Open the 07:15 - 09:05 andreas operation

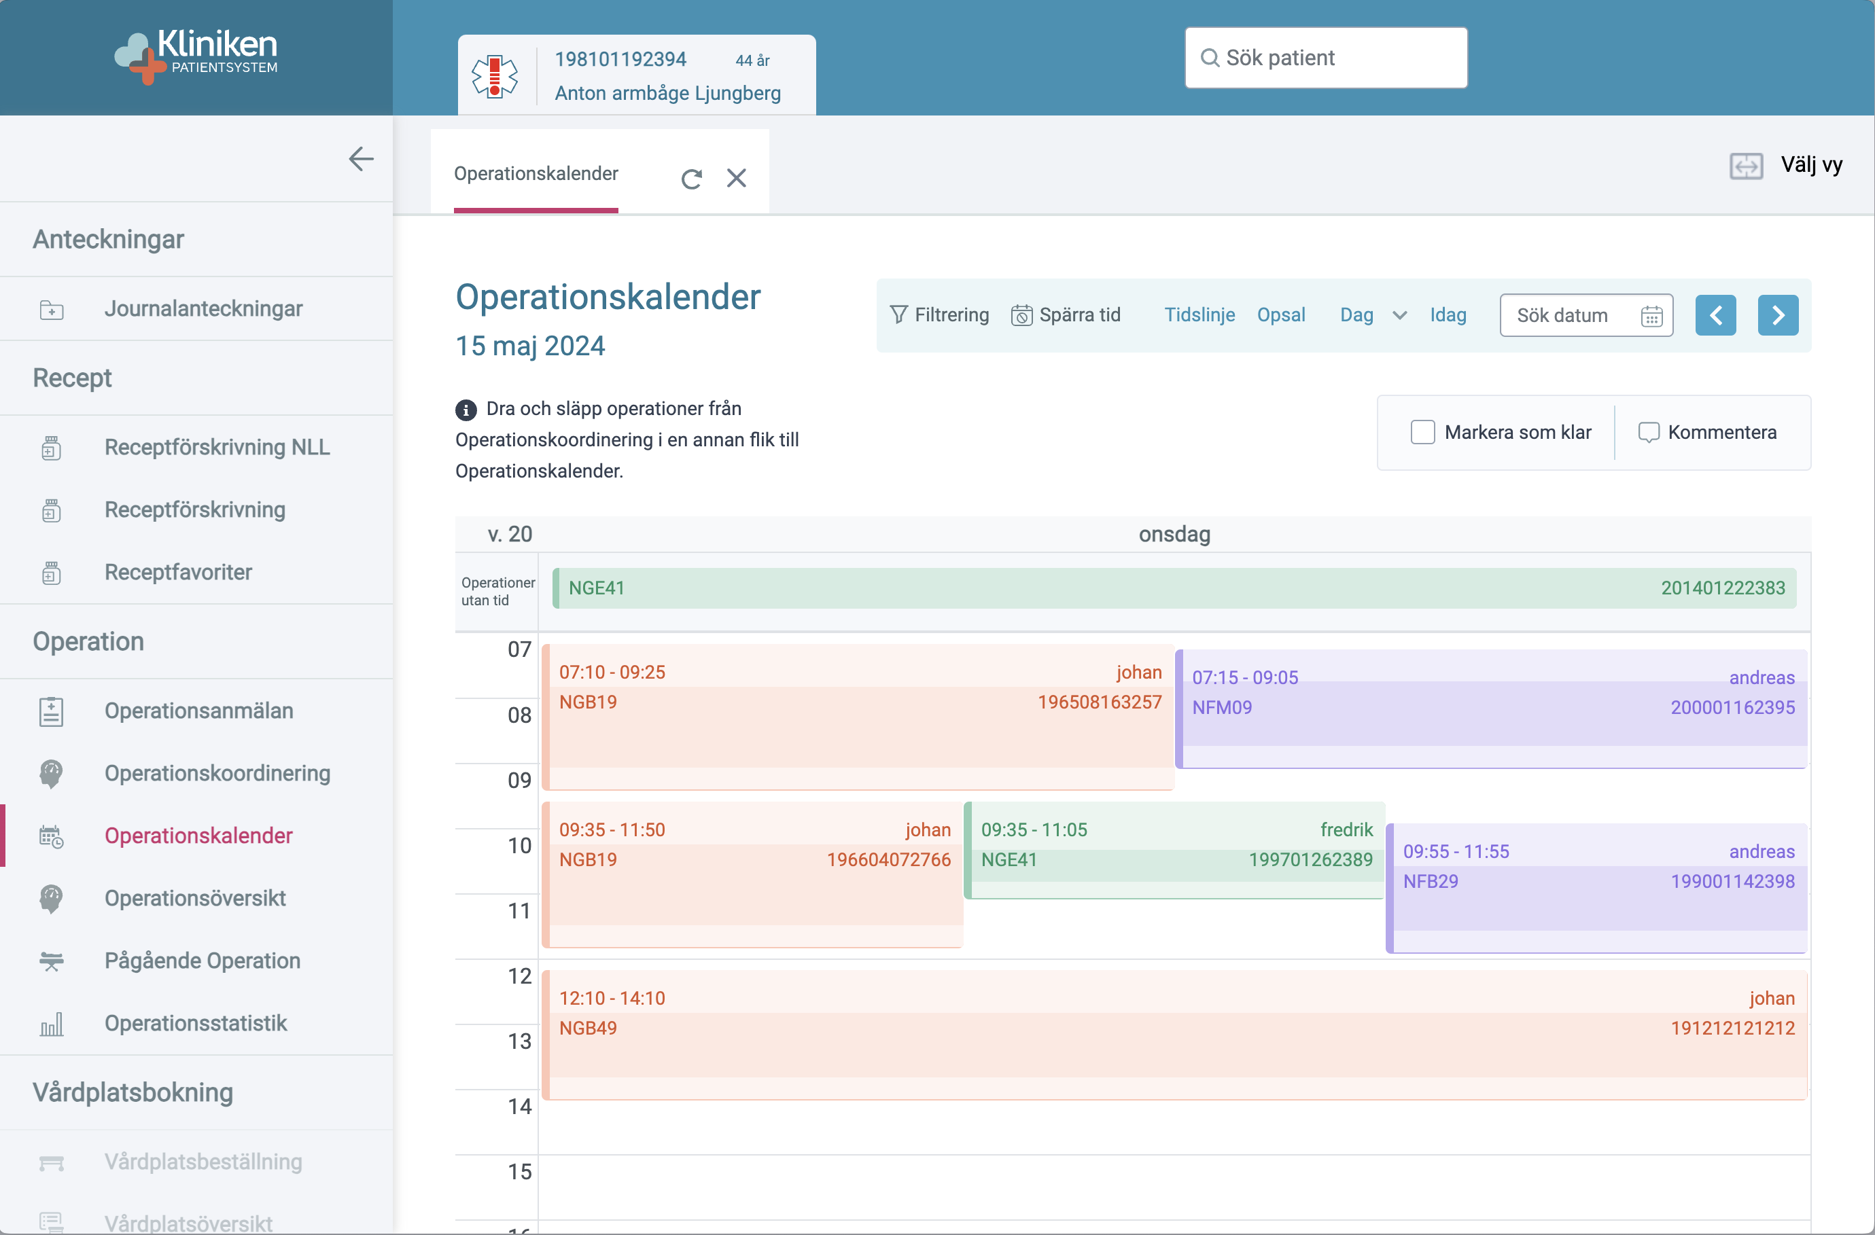point(1490,708)
